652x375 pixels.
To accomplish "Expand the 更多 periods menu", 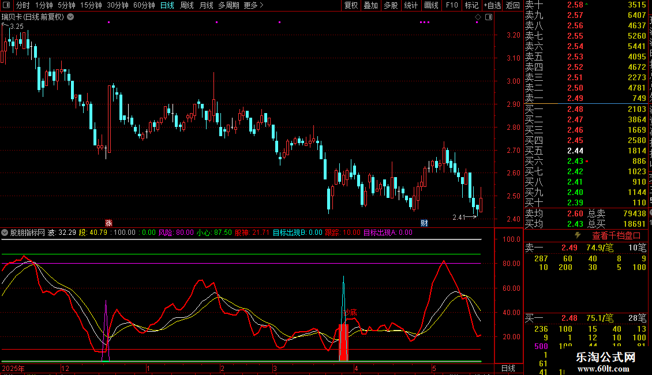I will point(253,5).
